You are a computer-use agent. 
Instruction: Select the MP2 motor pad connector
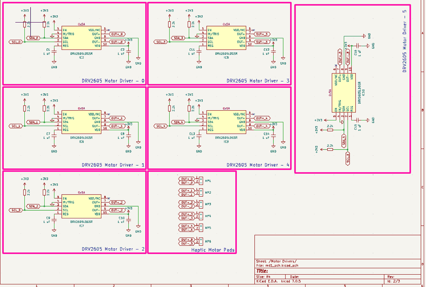[x=201, y=192]
